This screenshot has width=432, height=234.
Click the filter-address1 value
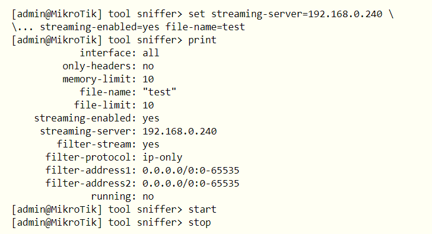pos(190,170)
